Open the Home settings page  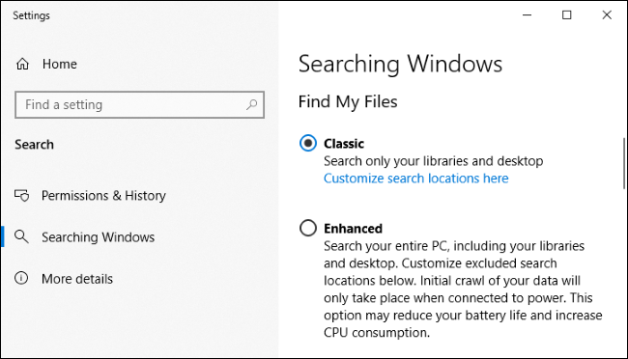[x=59, y=64]
